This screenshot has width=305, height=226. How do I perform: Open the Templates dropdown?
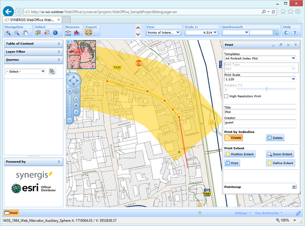point(293,58)
